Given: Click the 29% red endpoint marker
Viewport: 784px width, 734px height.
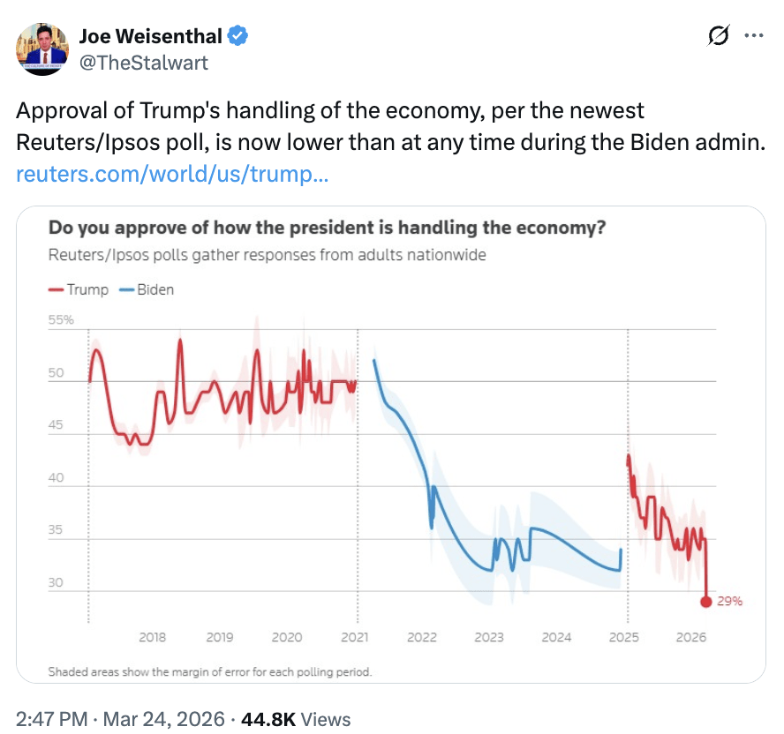Looking at the screenshot, I should [706, 602].
